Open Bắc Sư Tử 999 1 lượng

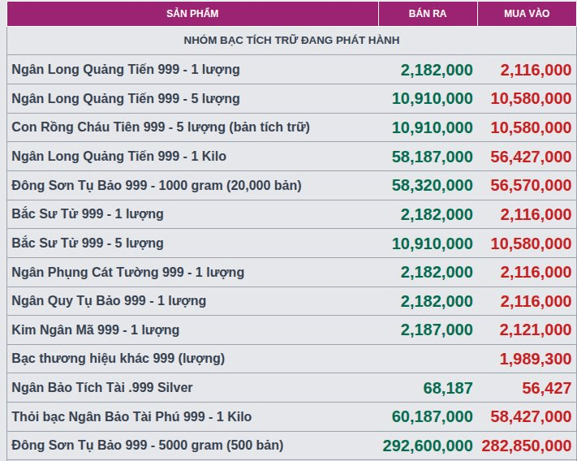pos(88,214)
